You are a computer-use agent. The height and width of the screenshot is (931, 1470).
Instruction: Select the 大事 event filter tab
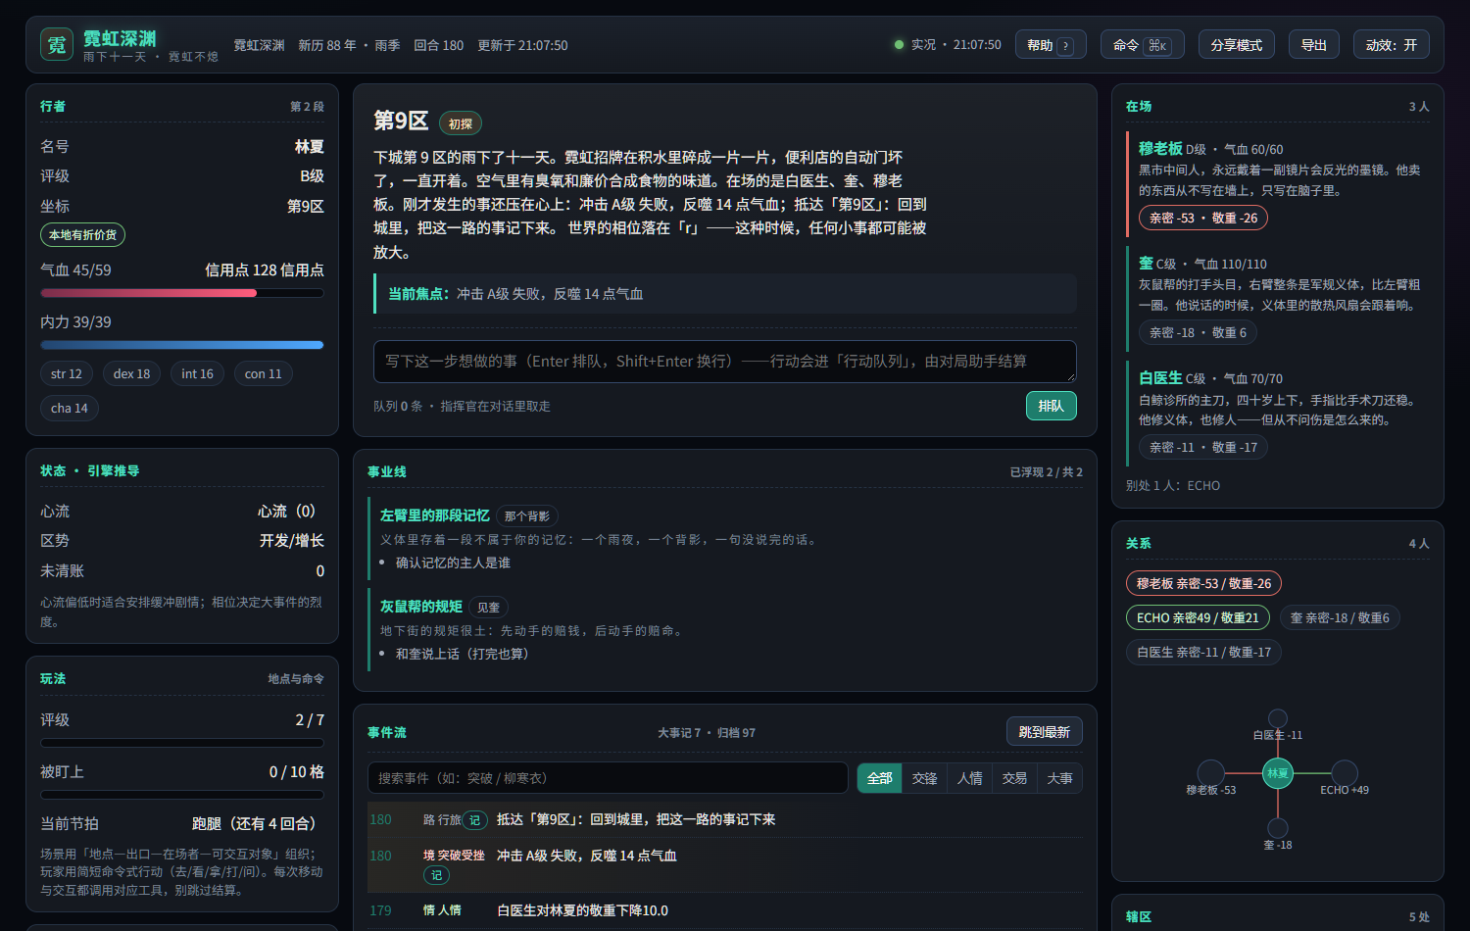pyautogui.click(x=1060, y=778)
